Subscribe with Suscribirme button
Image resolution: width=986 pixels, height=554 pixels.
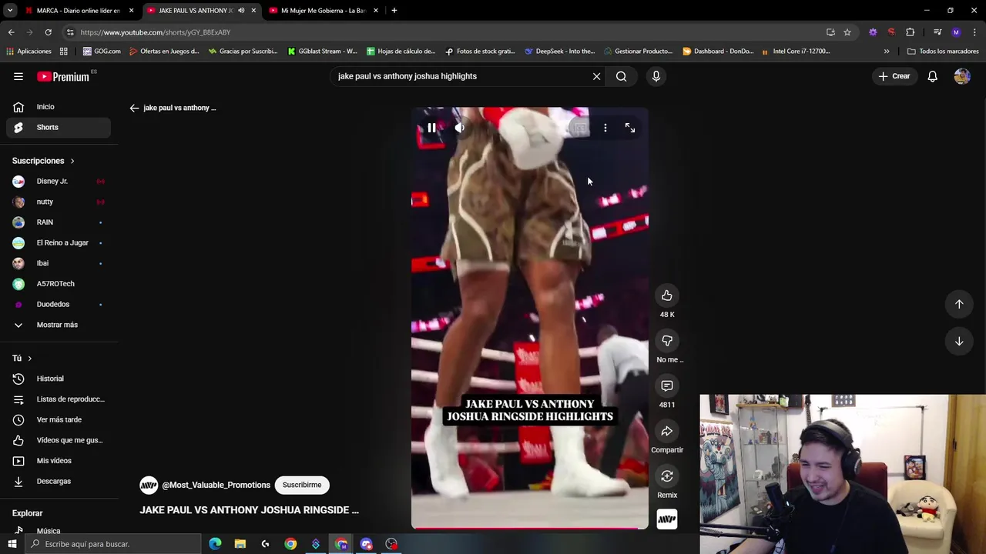(x=302, y=485)
